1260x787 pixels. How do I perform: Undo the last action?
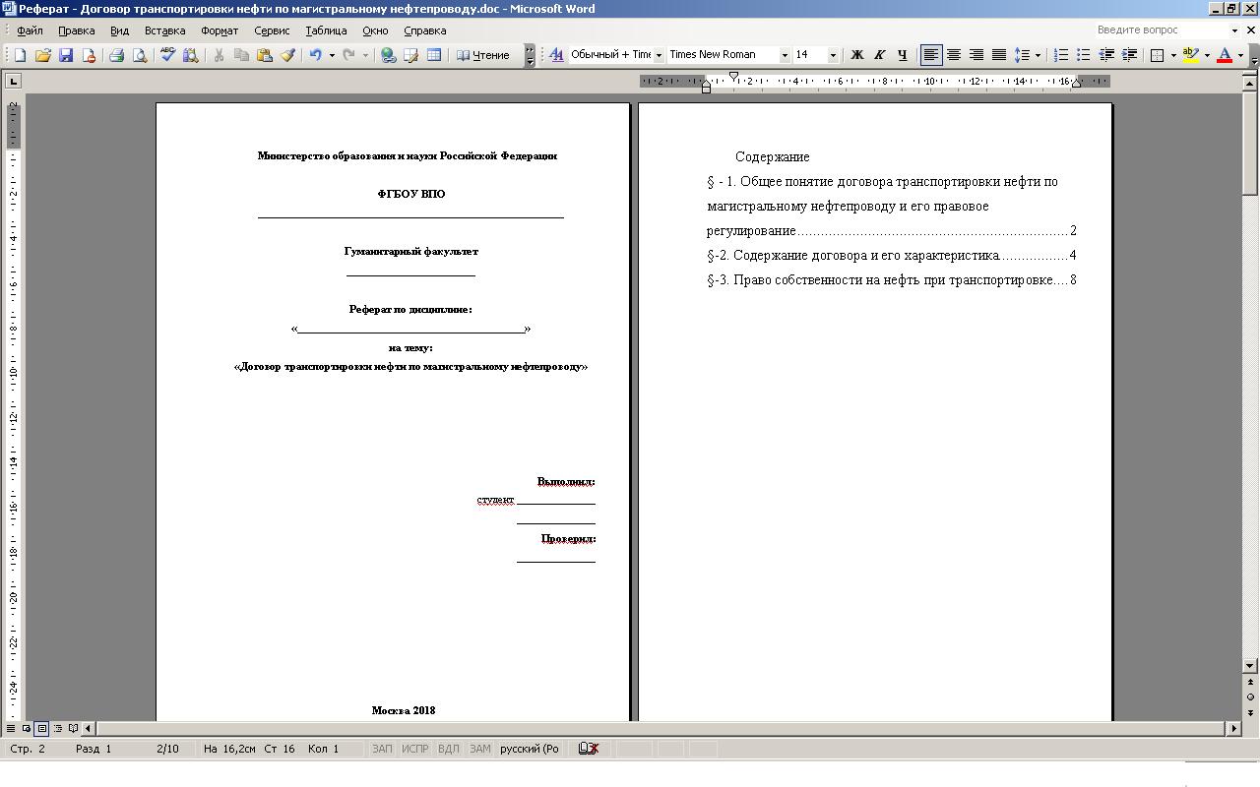pos(315,55)
